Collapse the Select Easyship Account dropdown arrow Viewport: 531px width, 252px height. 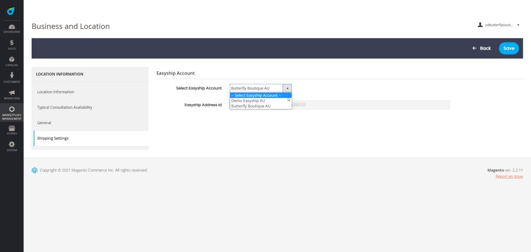[287, 88]
